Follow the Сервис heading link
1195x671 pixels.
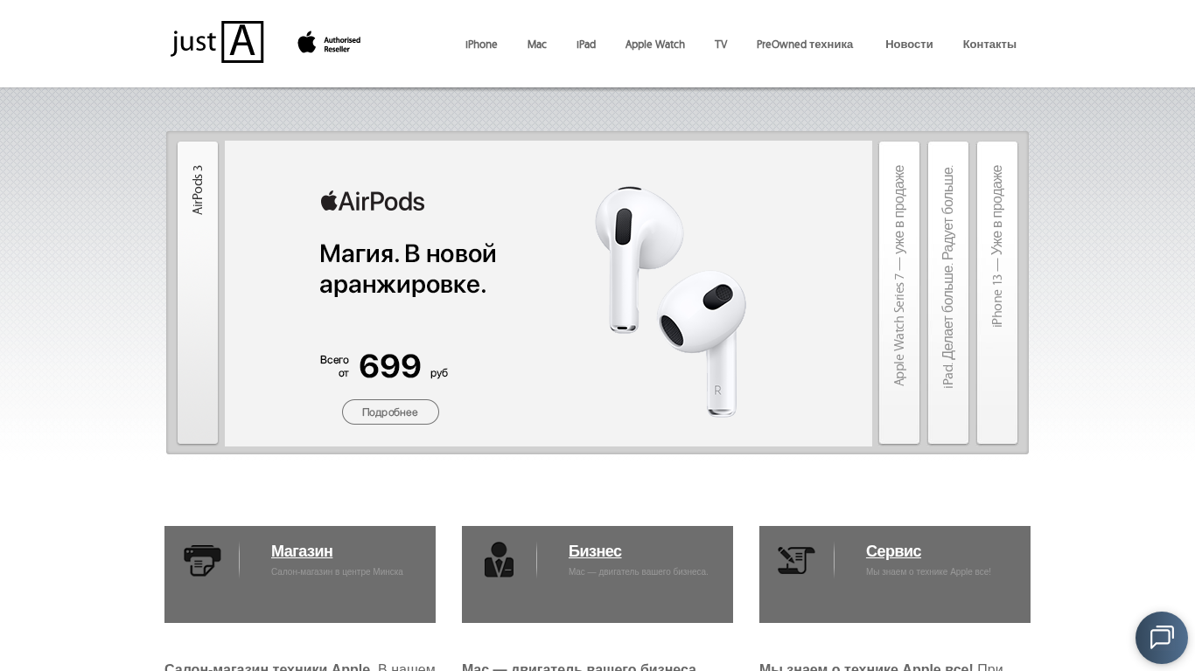click(893, 551)
